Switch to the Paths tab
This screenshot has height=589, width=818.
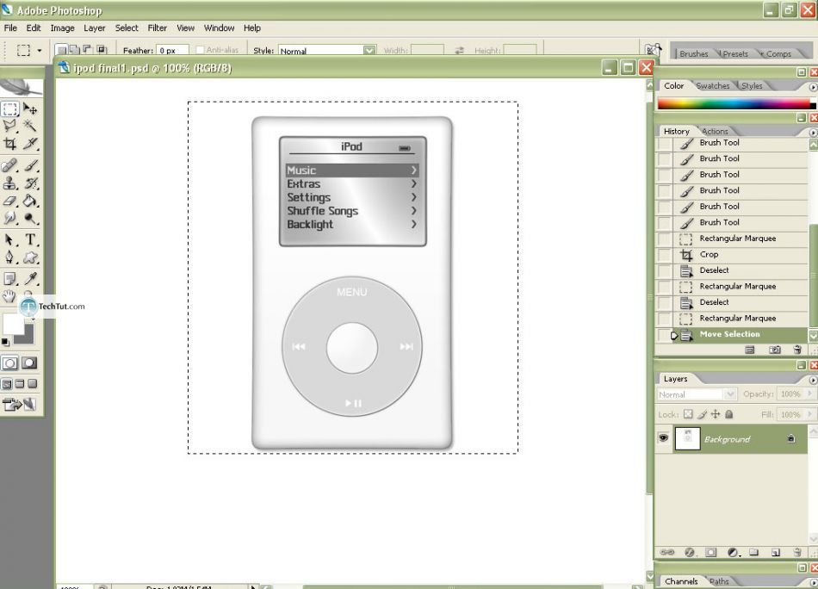coord(719,581)
